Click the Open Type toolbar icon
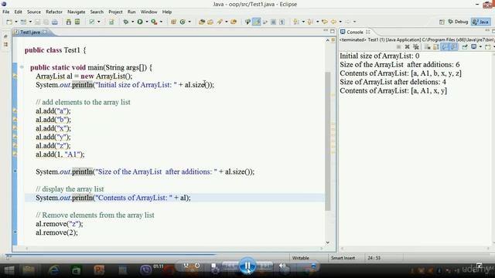Viewport: 495px width, 278px height. 202,22
